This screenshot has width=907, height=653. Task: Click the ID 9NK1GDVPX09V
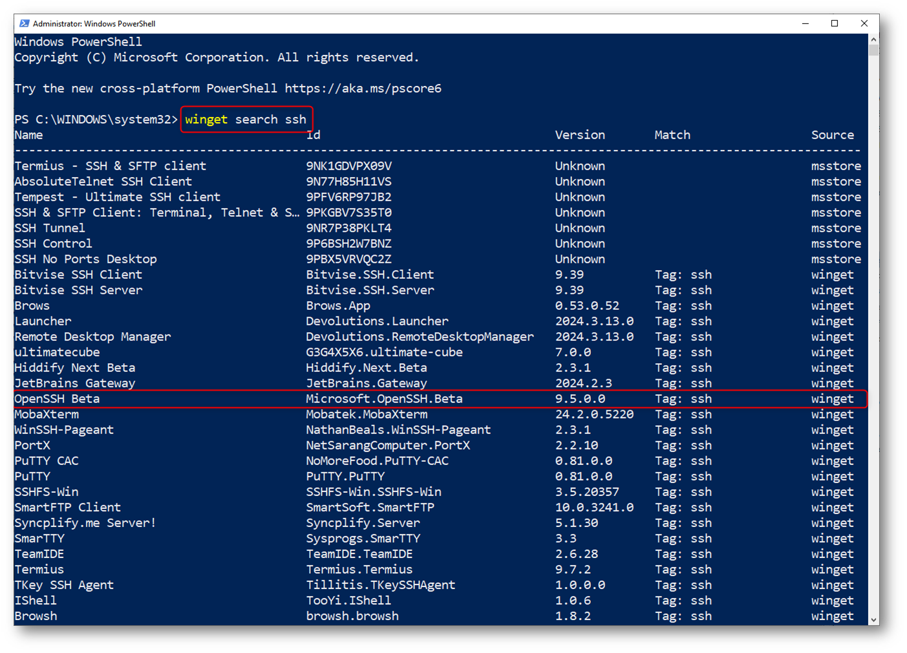pyautogui.click(x=349, y=166)
